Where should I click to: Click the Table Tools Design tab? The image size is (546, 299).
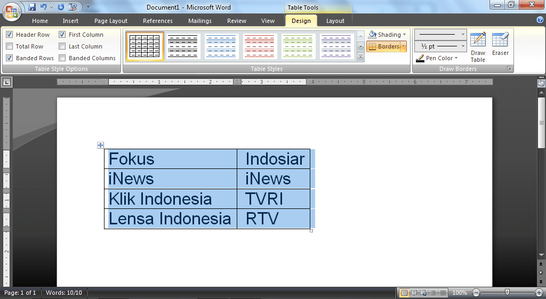point(301,21)
